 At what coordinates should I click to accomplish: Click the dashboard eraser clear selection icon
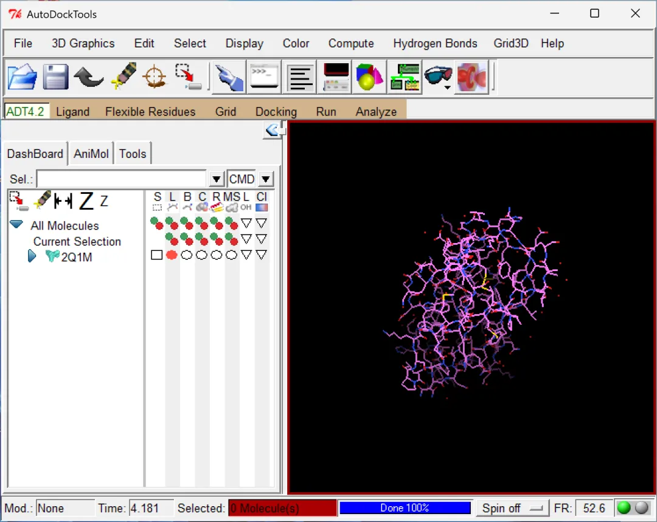pos(42,200)
